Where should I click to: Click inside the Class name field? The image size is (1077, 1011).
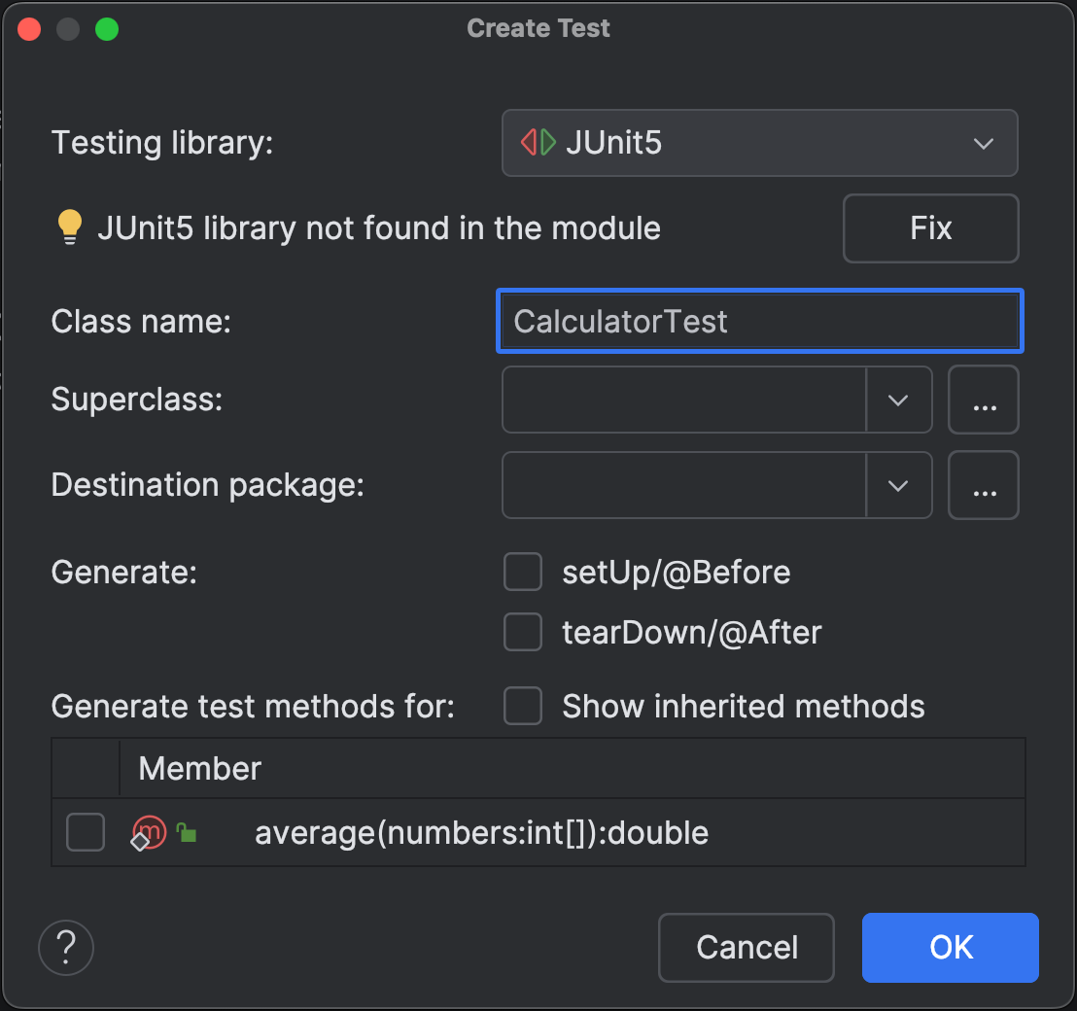[x=760, y=321]
